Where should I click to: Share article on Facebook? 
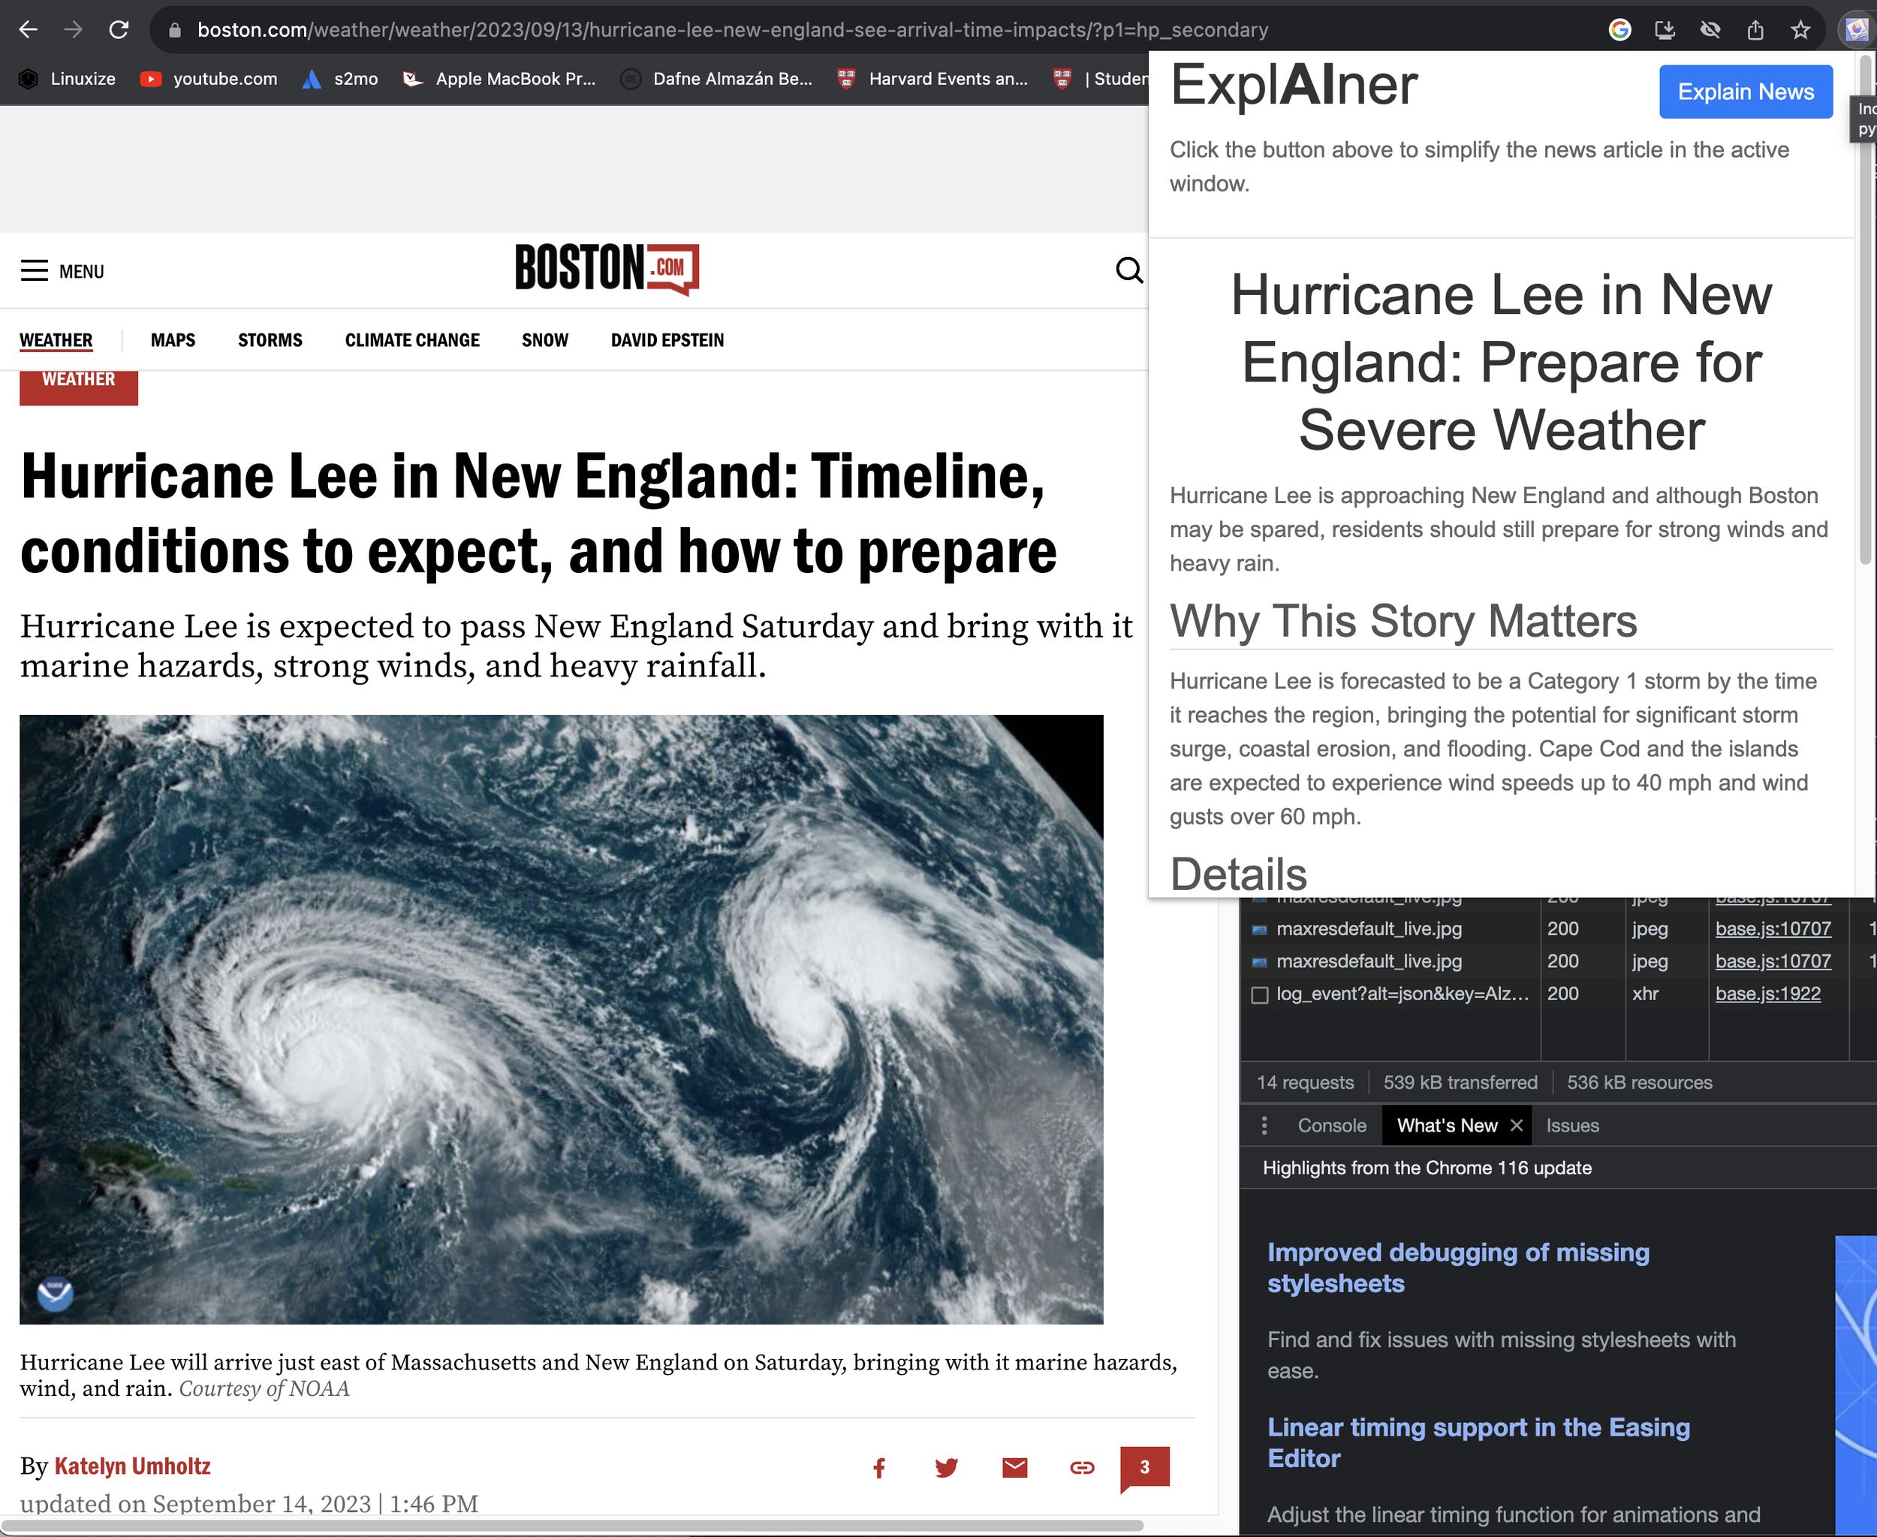(x=878, y=1468)
